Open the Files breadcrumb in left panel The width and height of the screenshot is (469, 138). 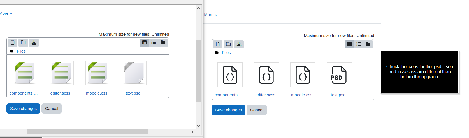pyautogui.click(x=21, y=51)
